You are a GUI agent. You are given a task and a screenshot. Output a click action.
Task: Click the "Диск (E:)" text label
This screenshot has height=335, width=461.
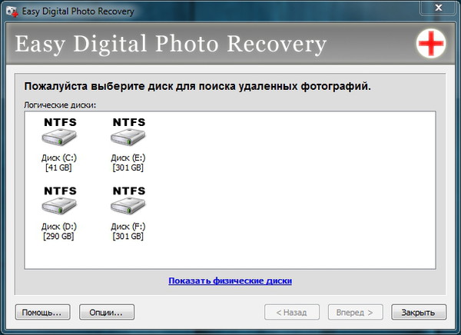click(x=128, y=158)
